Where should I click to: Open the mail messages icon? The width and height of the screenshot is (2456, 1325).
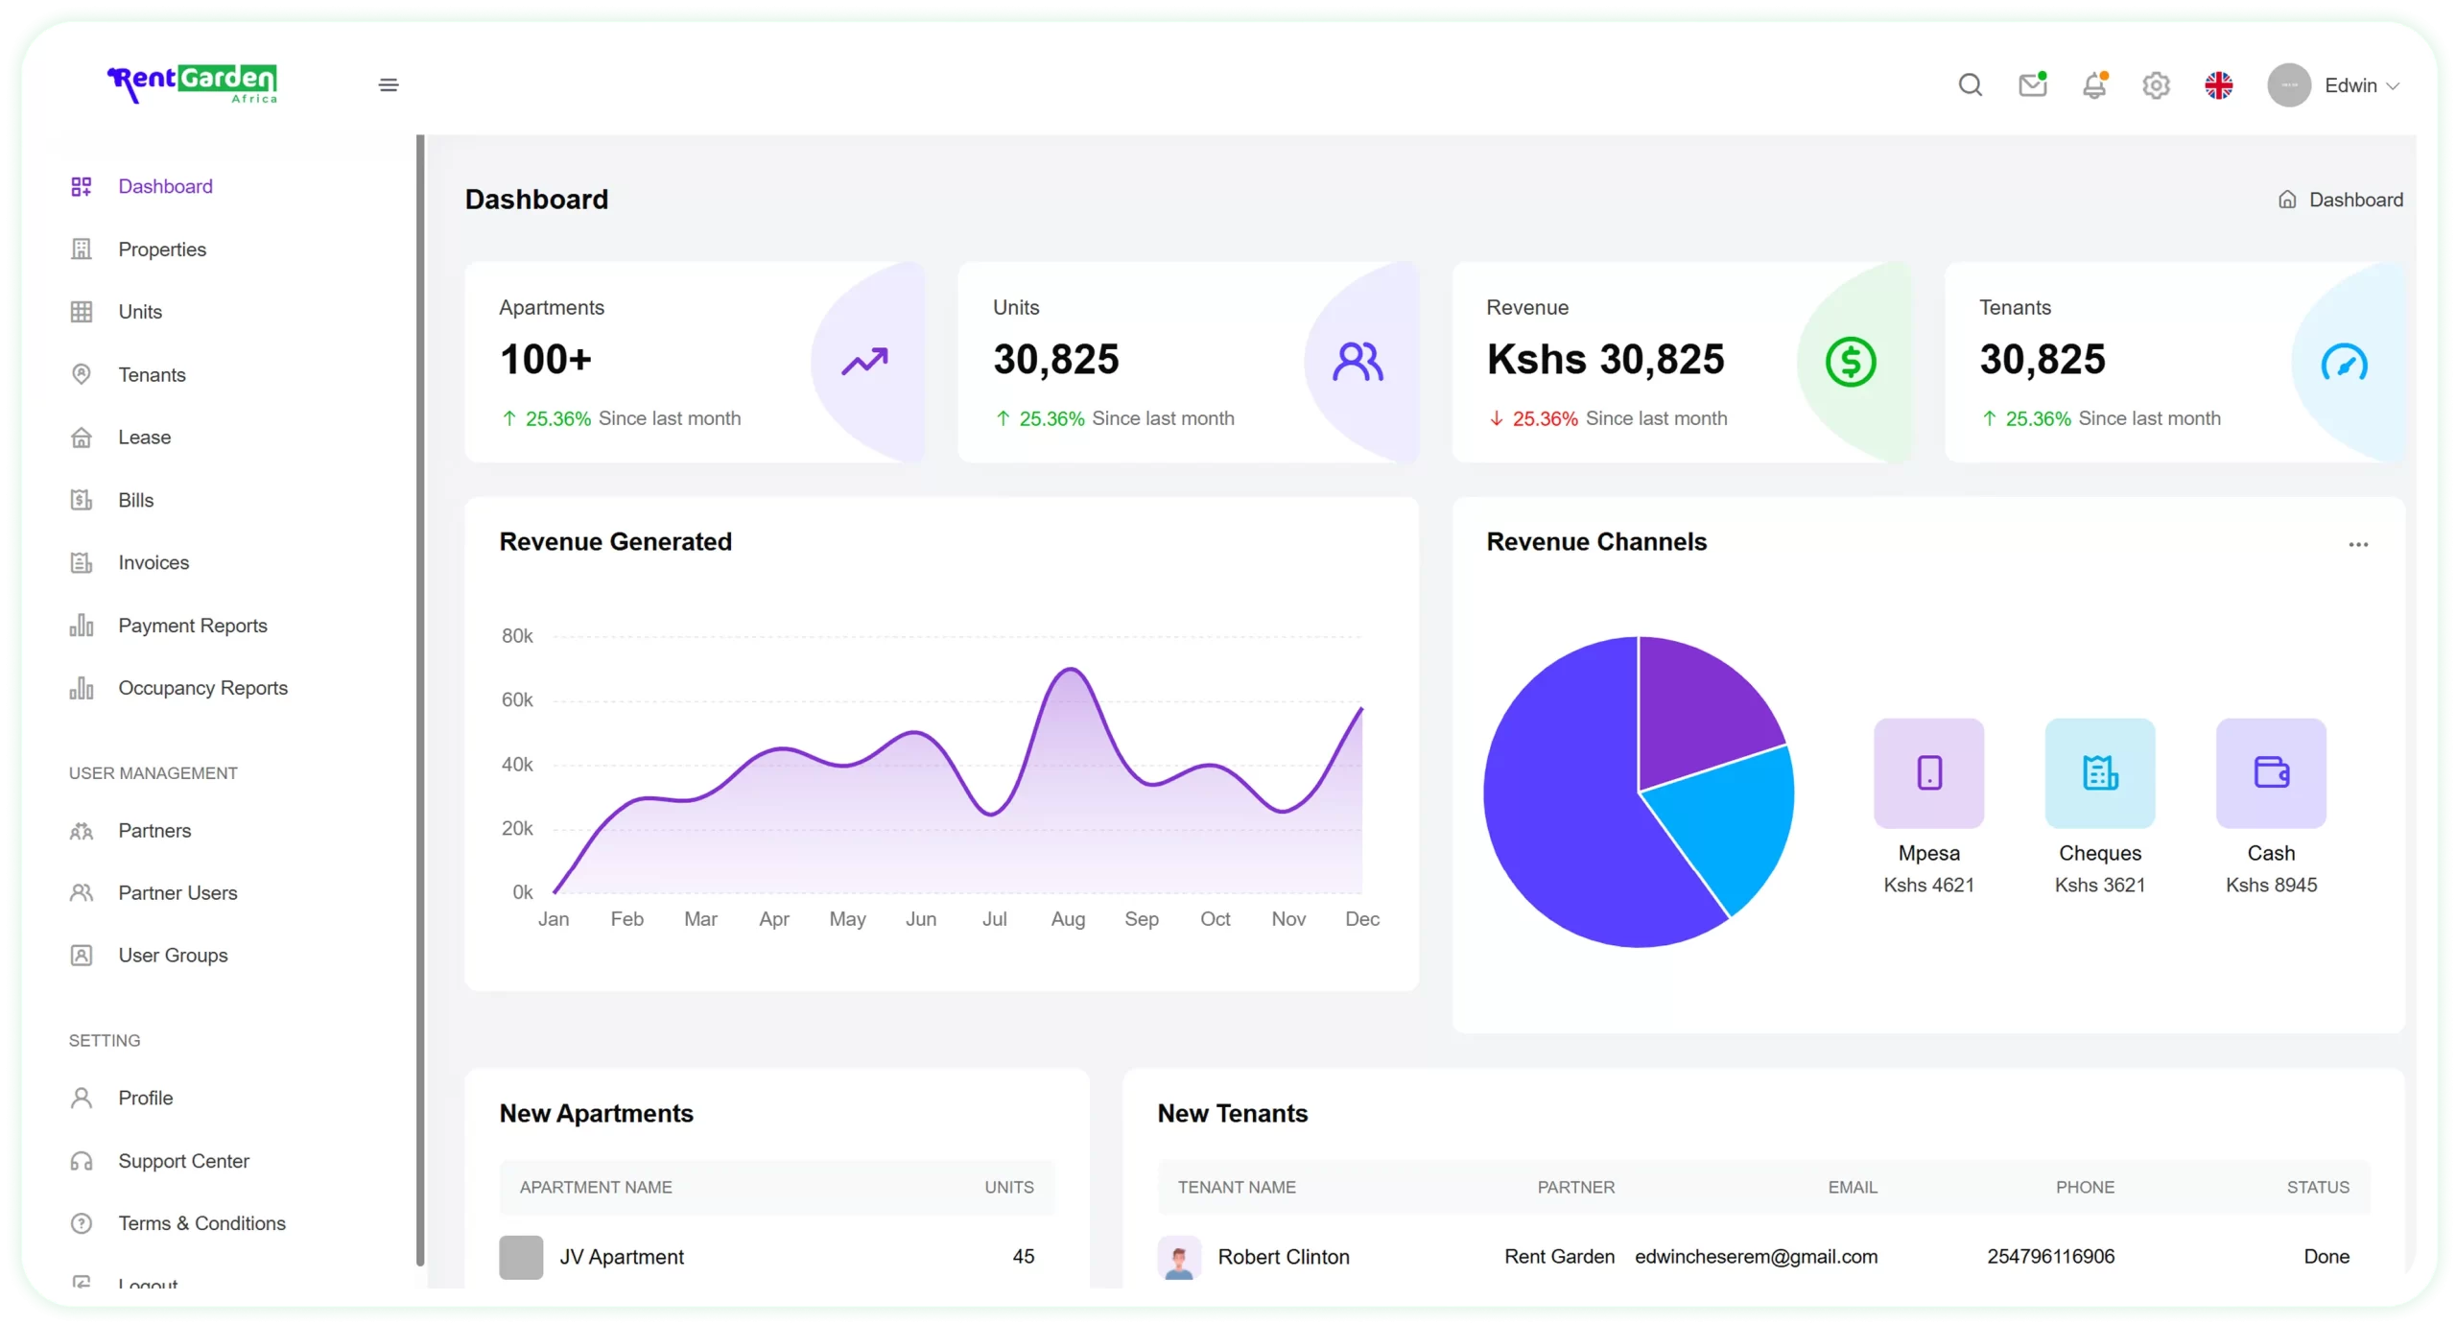tap(2032, 85)
